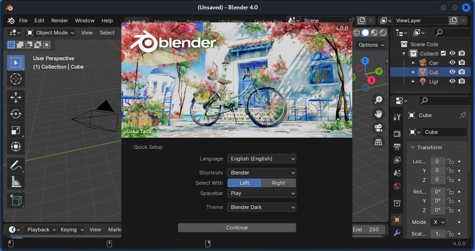
Task: Click the Continue button
Action: 237,228
